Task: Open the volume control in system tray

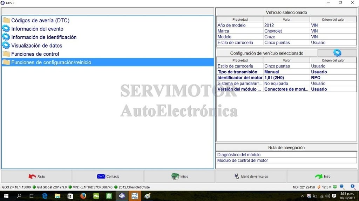Action: pos(327,196)
